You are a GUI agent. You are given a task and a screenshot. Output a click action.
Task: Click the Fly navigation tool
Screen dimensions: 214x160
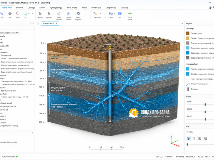pyautogui.click(x=2, y=15)
